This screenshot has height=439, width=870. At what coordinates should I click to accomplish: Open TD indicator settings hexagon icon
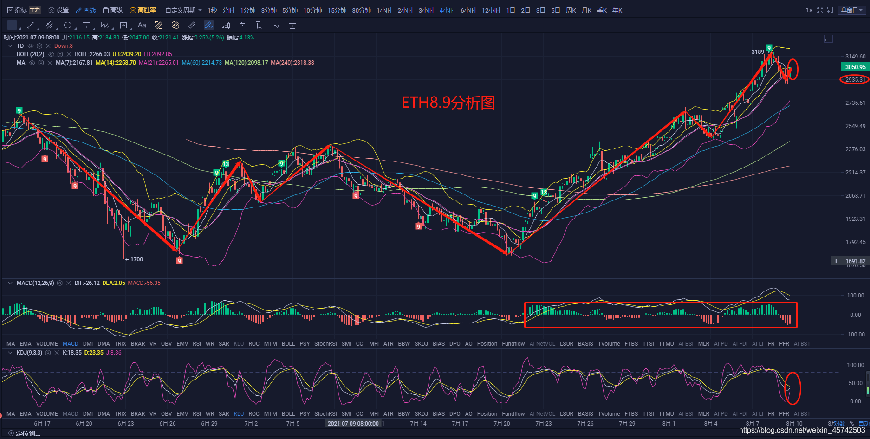39,46
